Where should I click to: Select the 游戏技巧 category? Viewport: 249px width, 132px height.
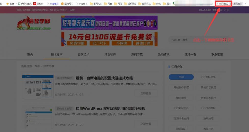point(208,118)
